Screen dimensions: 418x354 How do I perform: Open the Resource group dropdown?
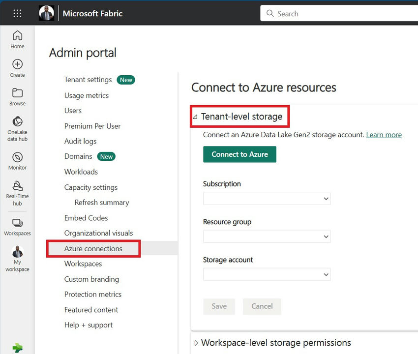[x=267, y=236]
